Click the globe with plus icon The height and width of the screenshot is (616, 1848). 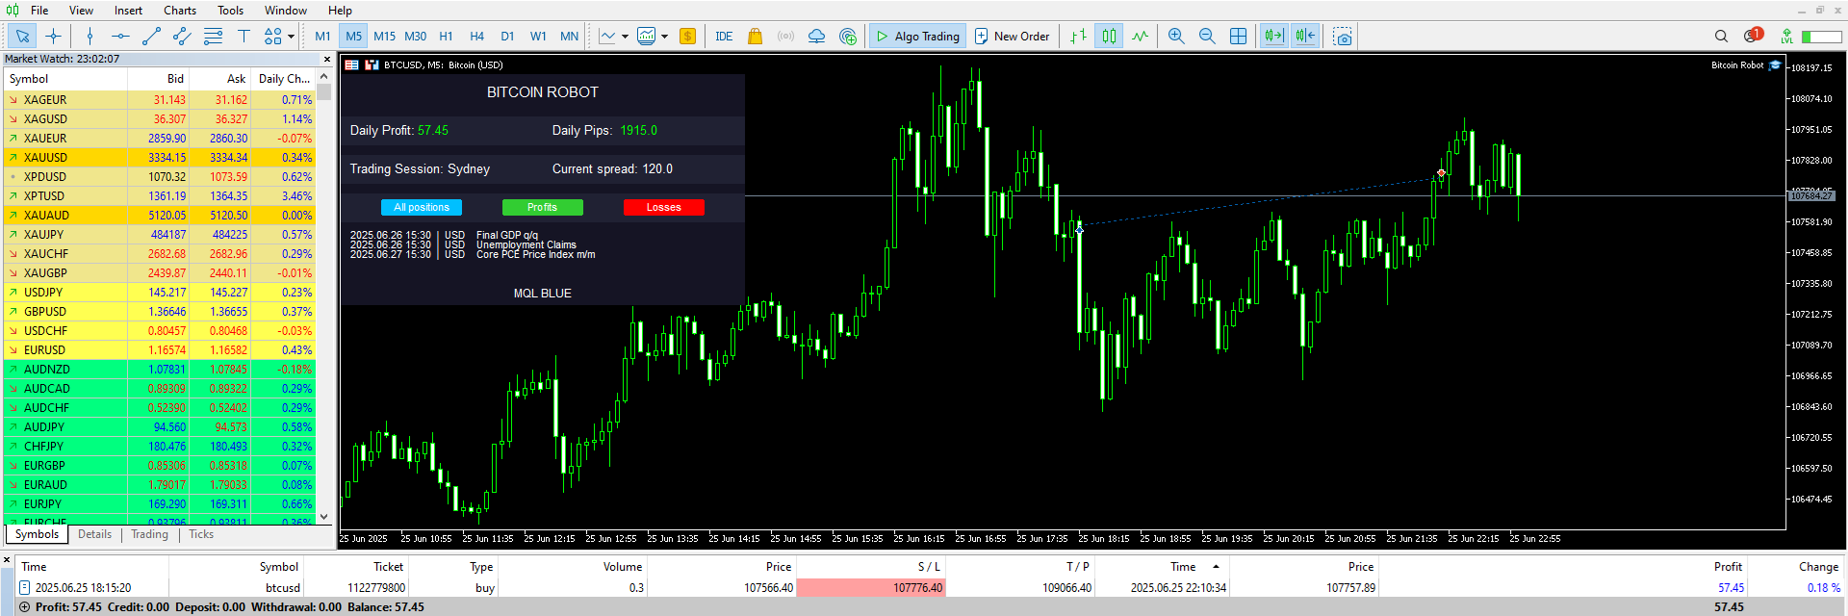[847, 37]
